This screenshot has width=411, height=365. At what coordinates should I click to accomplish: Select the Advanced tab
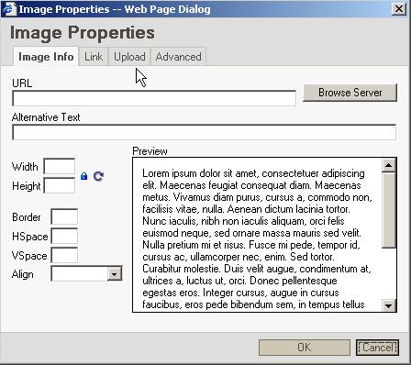click(x=178, y=57)
